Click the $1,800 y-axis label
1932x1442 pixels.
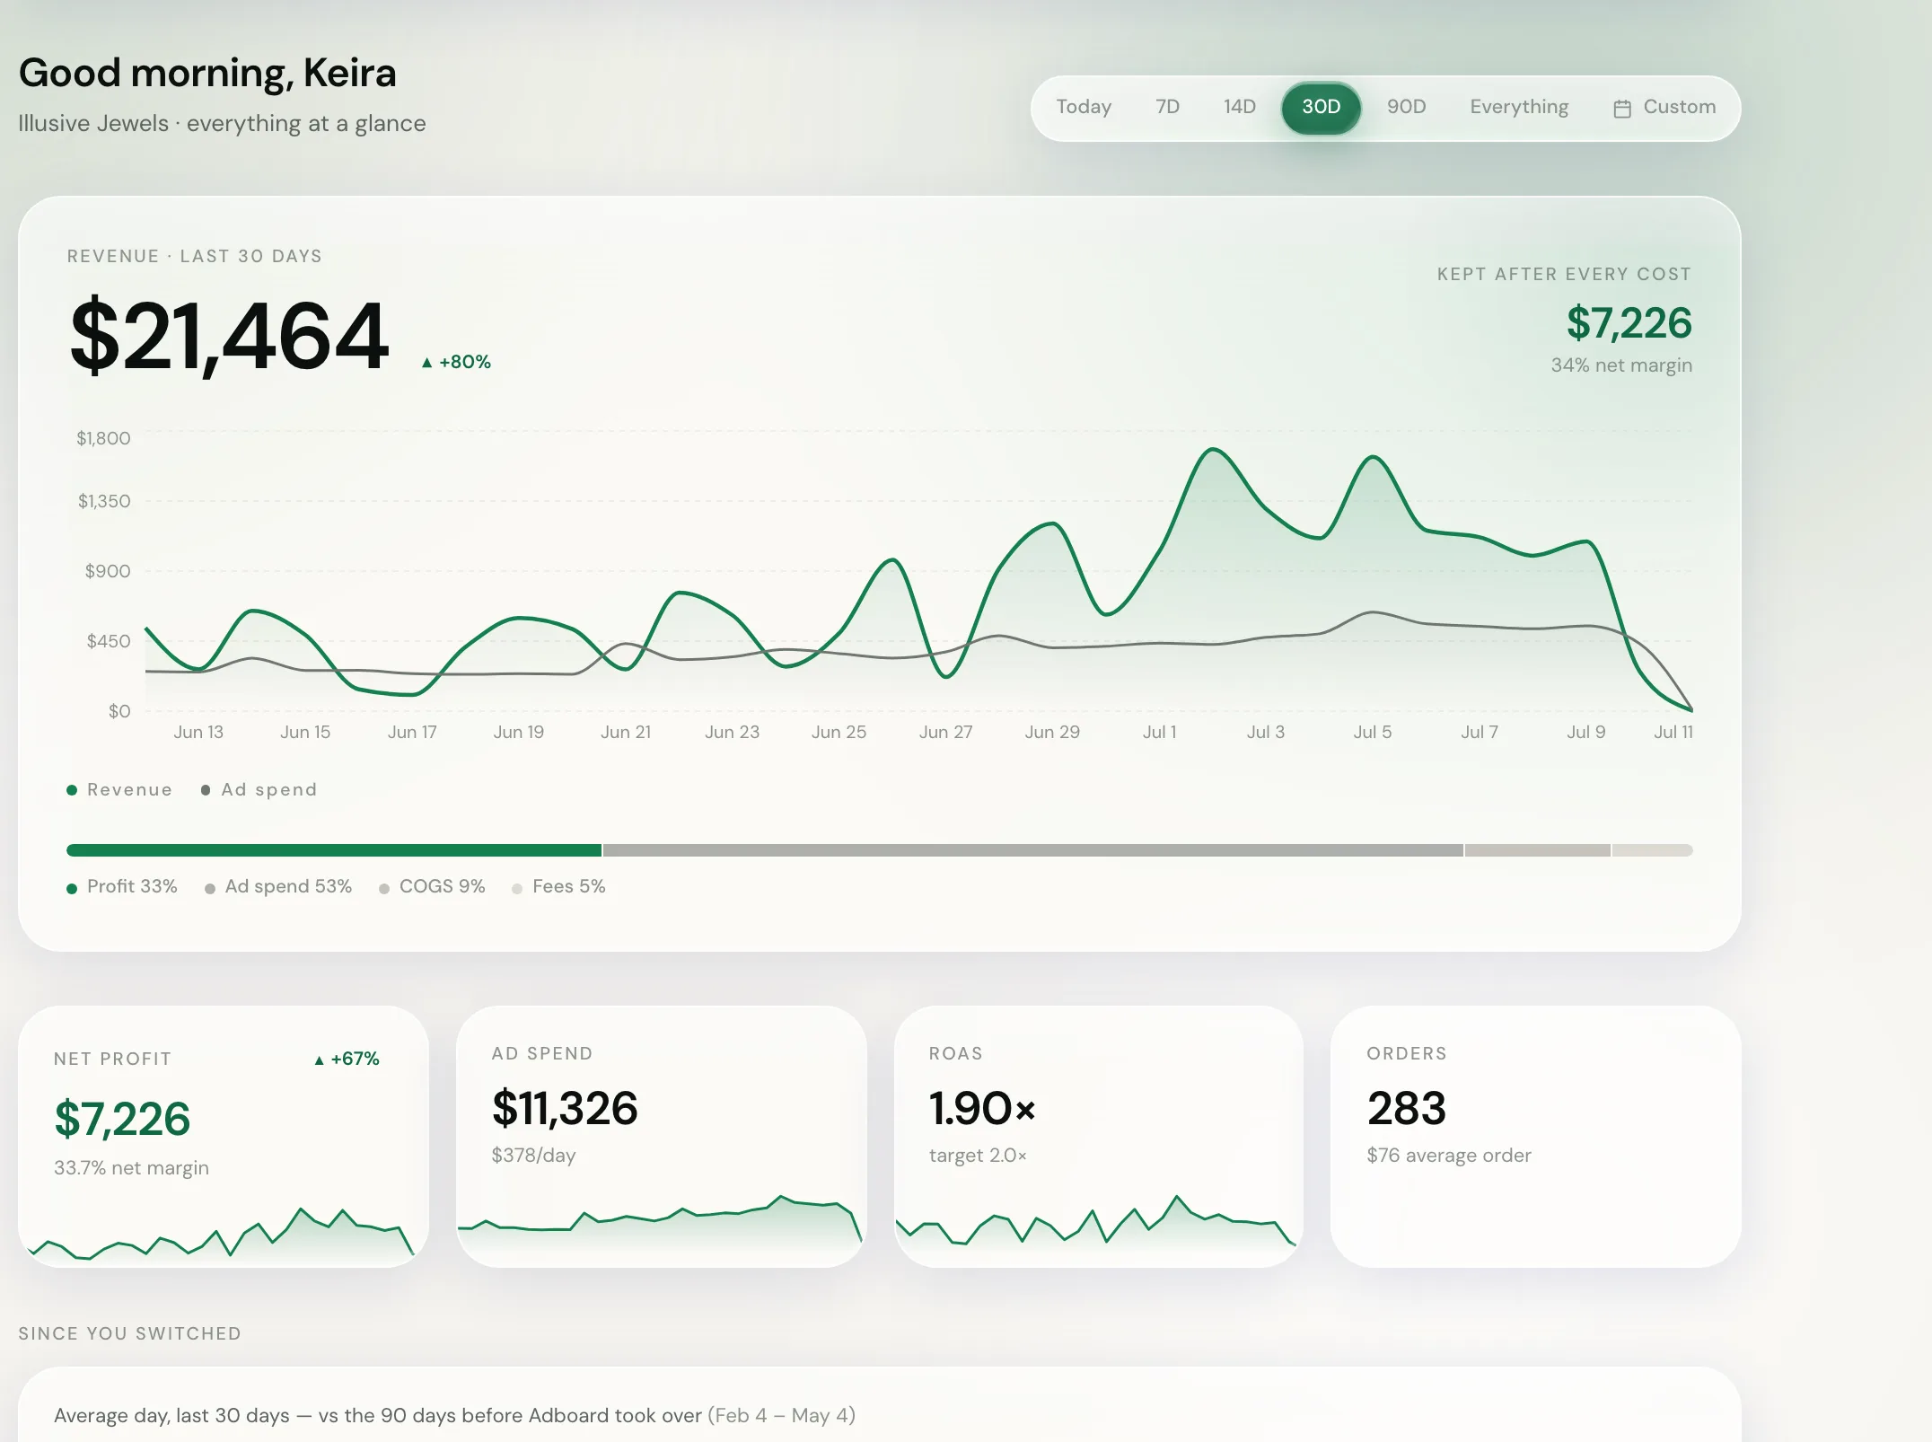pyautogui.click(x=103, y=438)
